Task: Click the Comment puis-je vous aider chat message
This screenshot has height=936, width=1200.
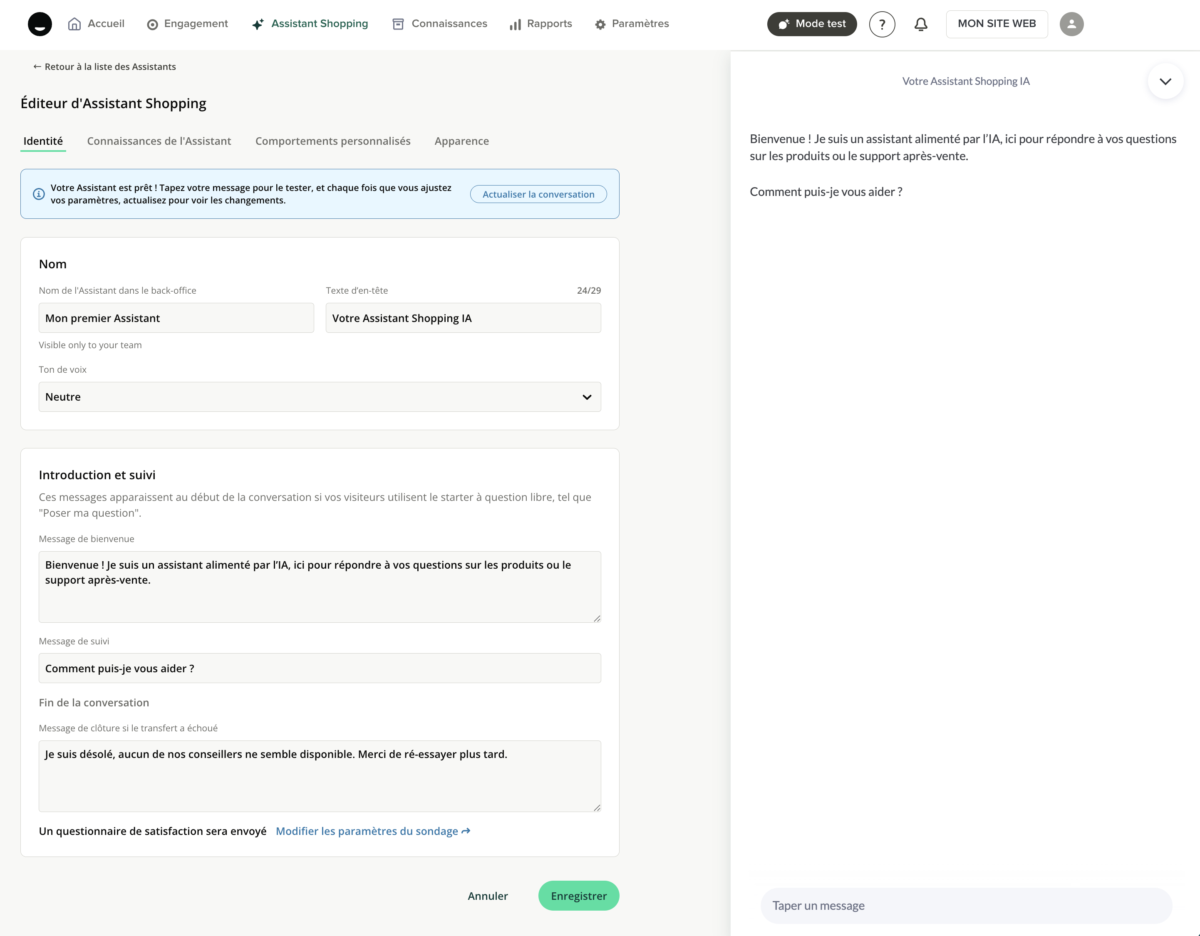Action: click(826, 192)
